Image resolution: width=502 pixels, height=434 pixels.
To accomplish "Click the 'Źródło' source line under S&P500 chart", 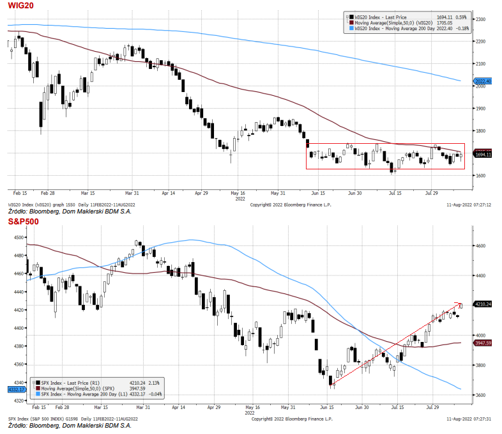I will pos(70,425).
